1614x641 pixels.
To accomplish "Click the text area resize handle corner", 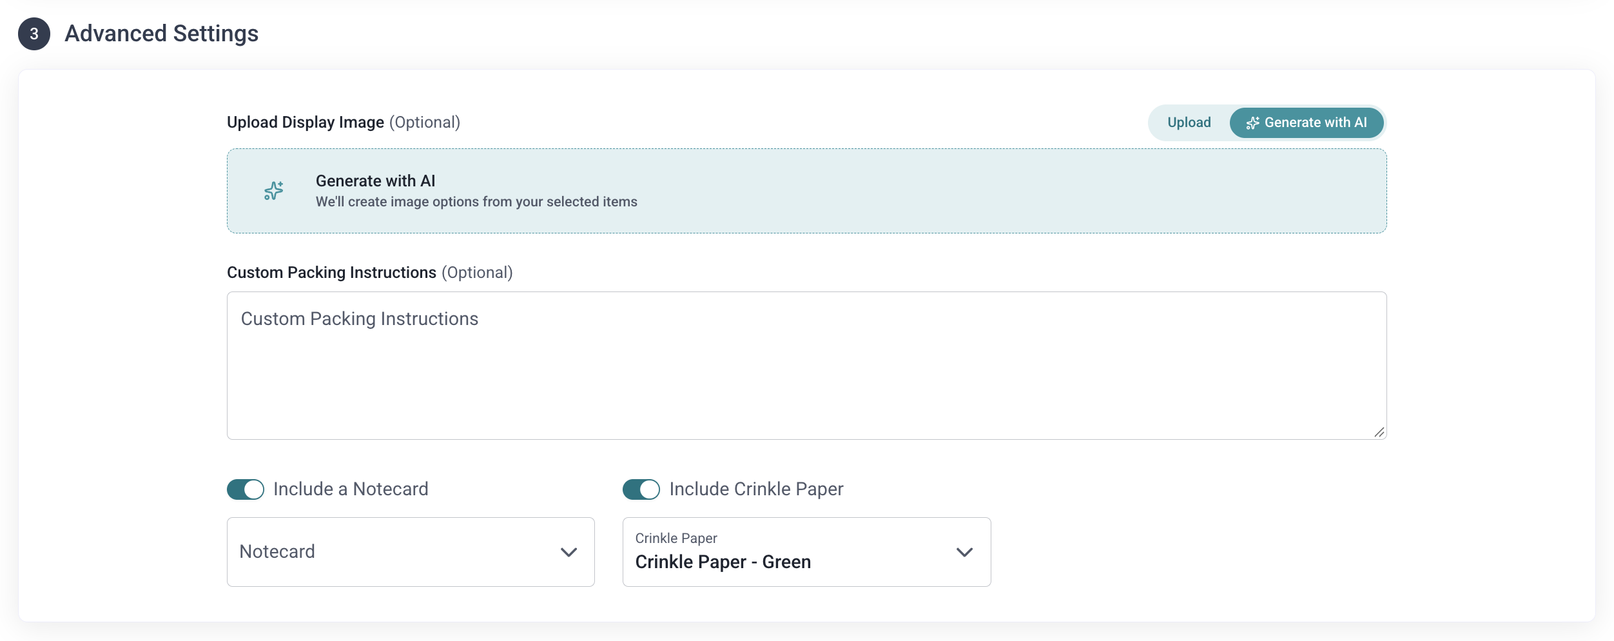I will [x=1379, y=432].
